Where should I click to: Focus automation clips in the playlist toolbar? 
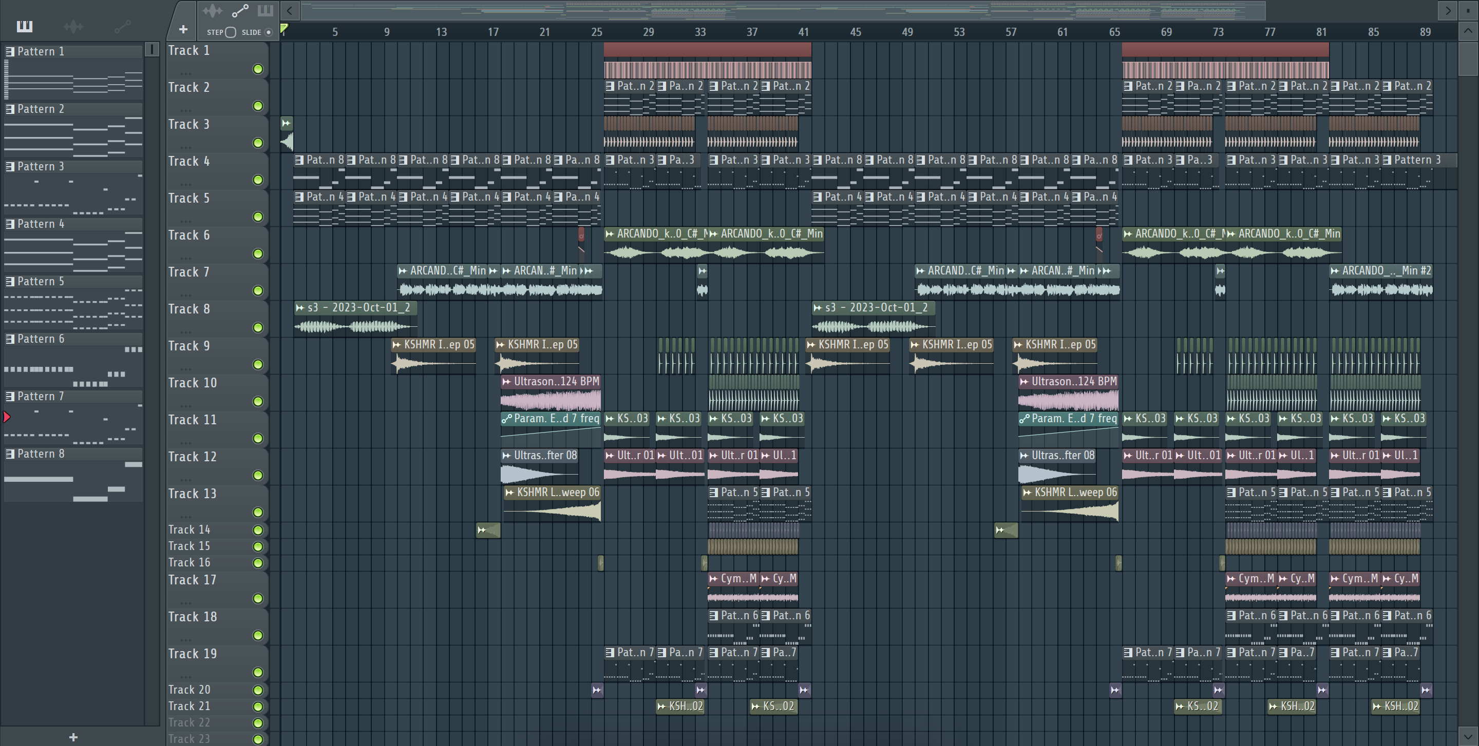(240, 10)
